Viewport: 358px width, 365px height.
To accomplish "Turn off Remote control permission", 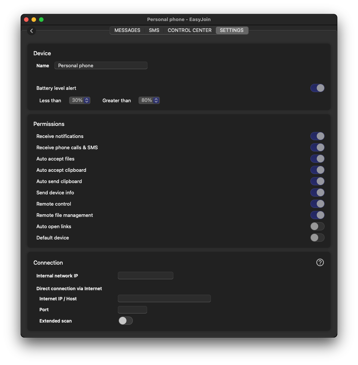I will tap(317, 204).
